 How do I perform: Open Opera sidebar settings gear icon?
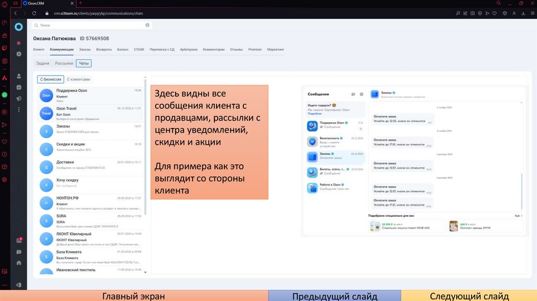pos(4,179)
